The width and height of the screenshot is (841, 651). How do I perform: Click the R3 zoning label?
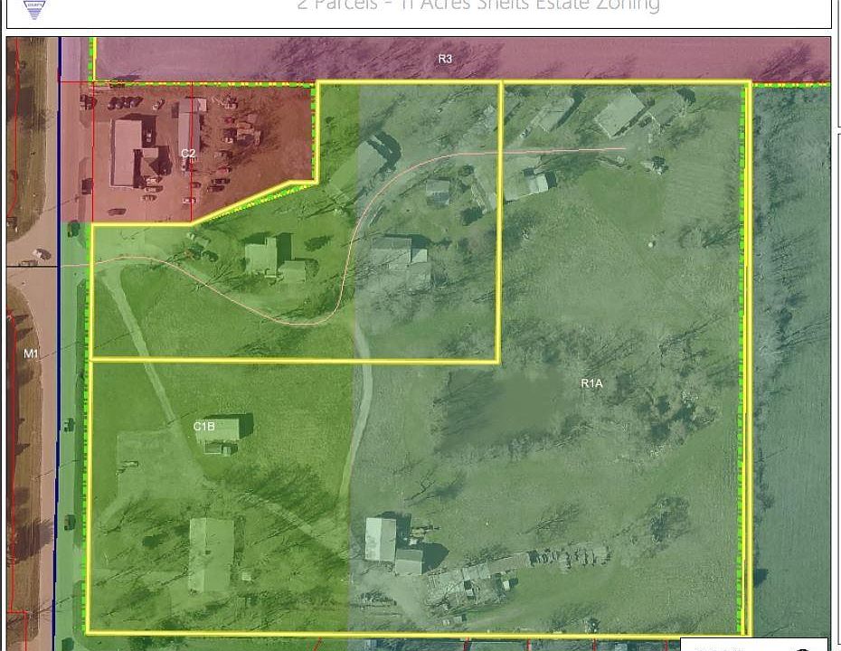(445, 59)
